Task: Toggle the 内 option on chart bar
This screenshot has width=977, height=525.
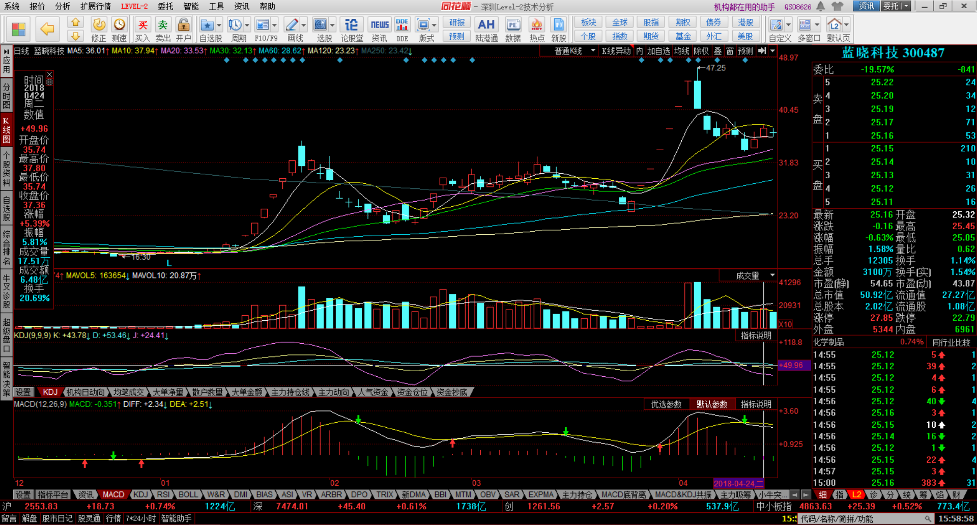Action: pos(640,51)
